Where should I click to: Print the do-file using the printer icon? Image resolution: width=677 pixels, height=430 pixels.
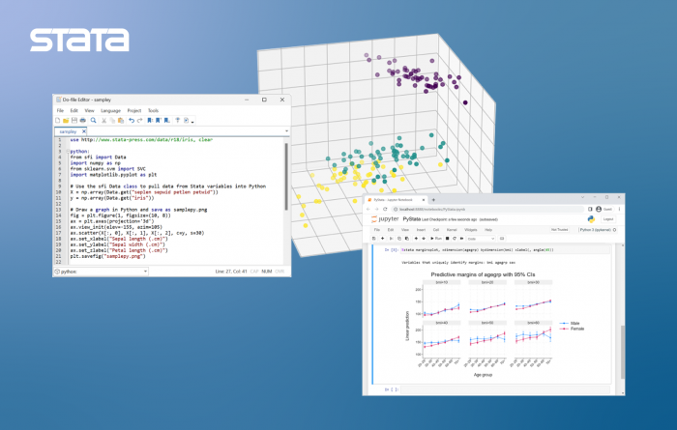(83, 121)
